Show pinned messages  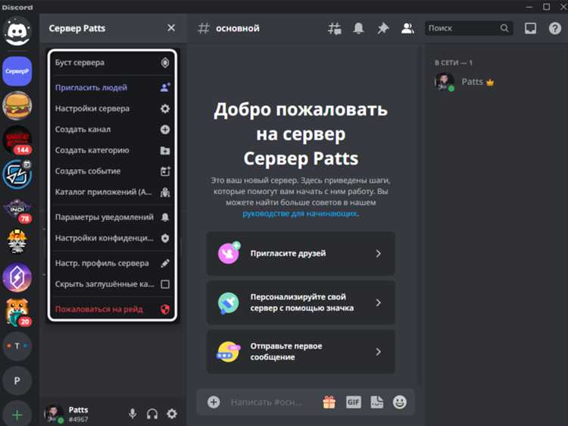pyautogui.click(x=382, y=28)
